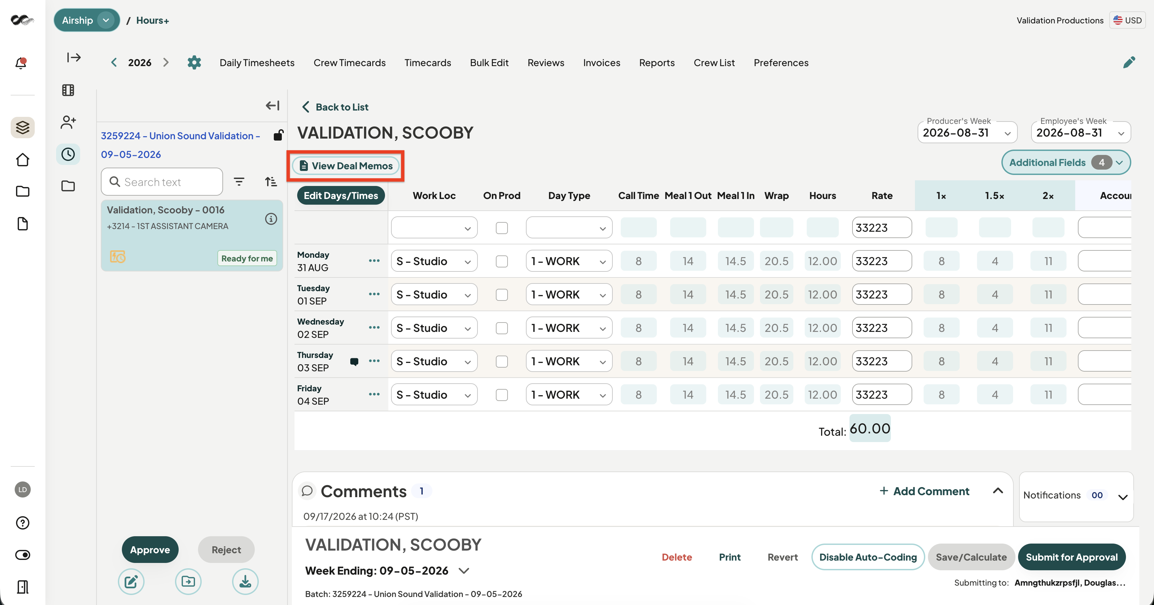Select the clock Hours+ sidebar icon
The height and width of the screenshot is (605, 1154).
(68, 155)
